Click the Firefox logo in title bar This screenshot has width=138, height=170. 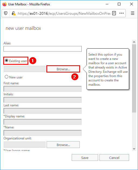pos(5,4)
